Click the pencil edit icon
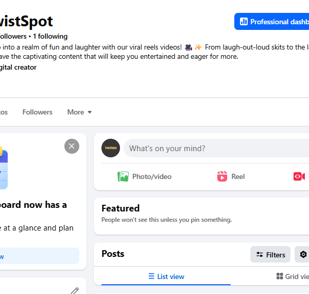This screenshot has width=309, height=294. click(75, 291)
